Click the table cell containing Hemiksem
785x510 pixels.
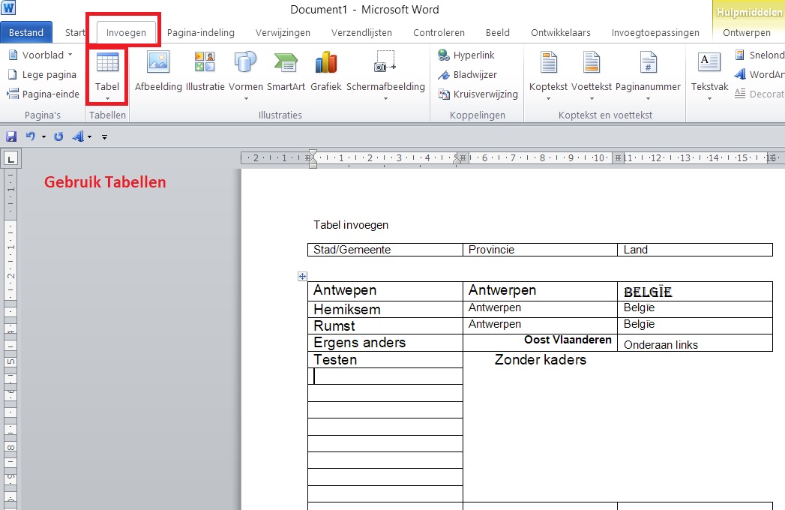(x=384, y=309)
